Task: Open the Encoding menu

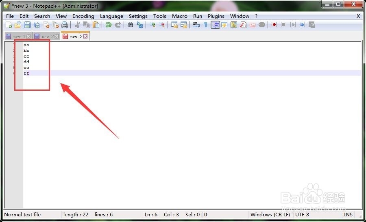Action: pyautogui.click(x=83, y=16)
